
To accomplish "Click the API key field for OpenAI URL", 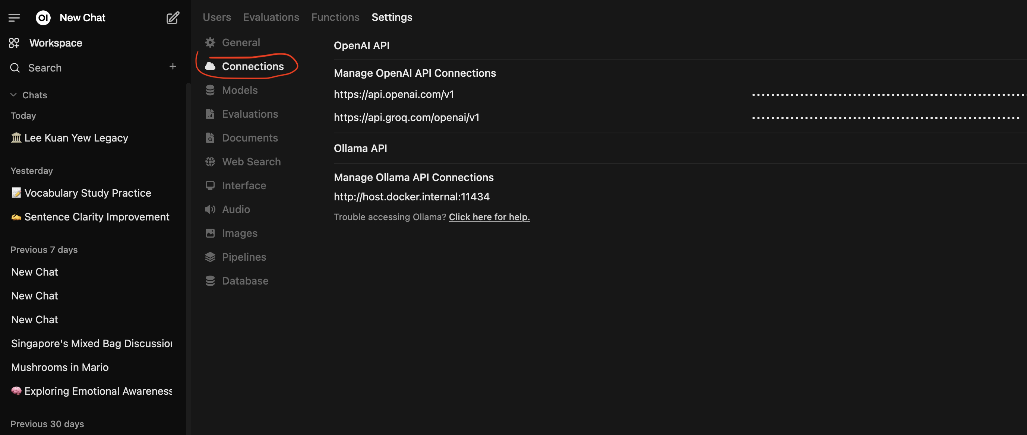I will click(x=889, y=95).
